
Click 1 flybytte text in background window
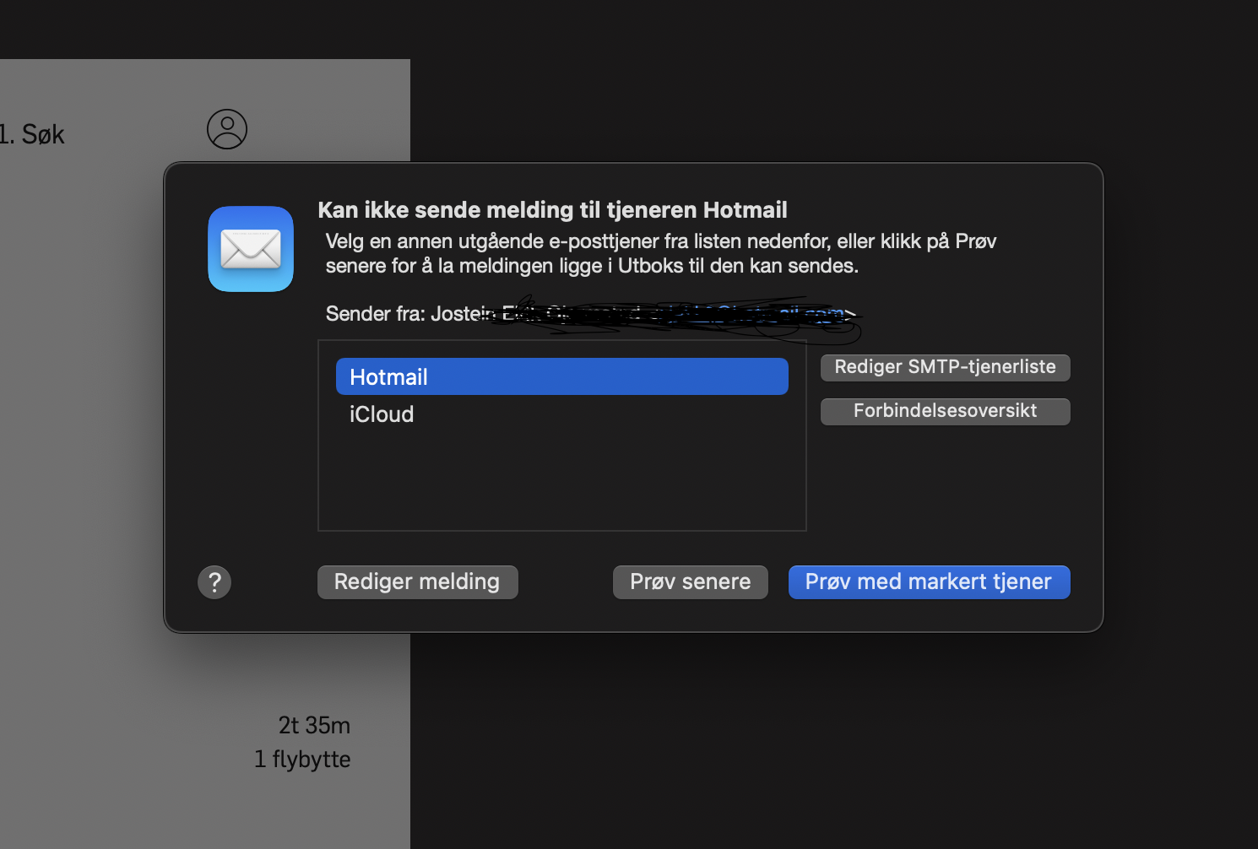(x=302, y=760)
